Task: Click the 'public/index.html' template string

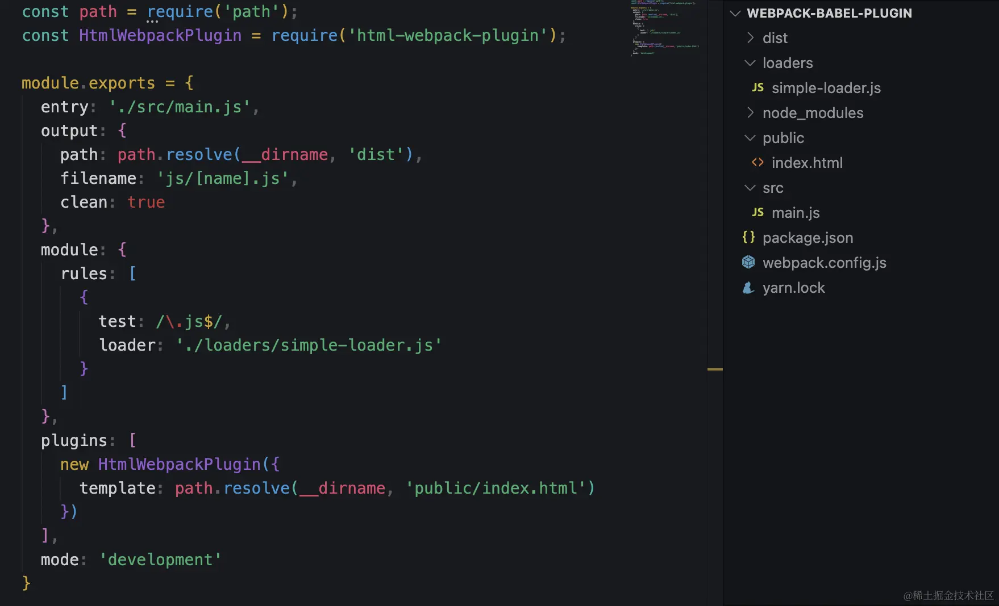Action: point(496,488)
